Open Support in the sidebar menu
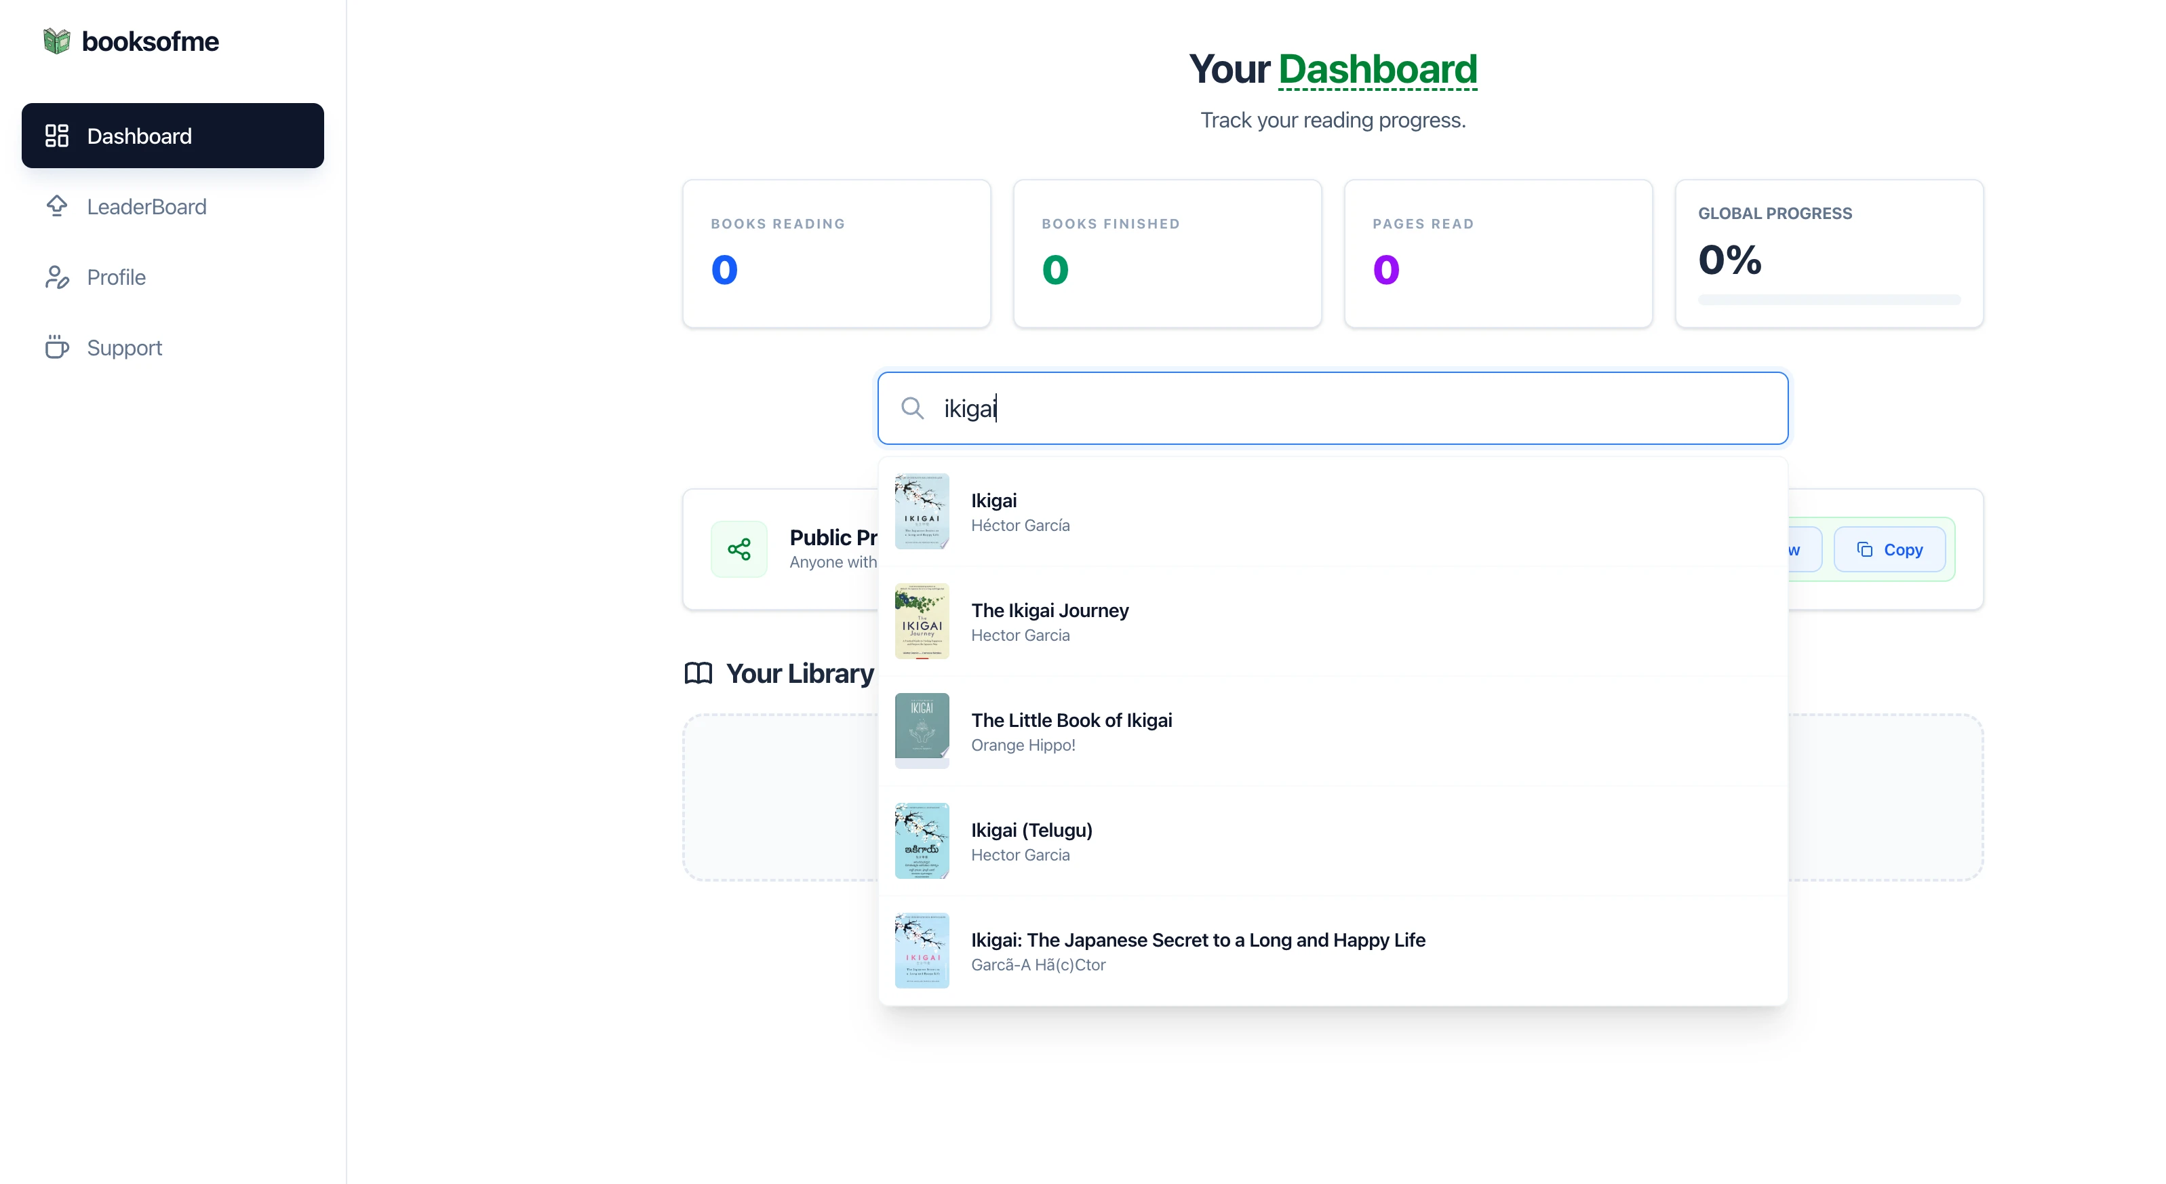2166x1184 pixels. (125, 347)
